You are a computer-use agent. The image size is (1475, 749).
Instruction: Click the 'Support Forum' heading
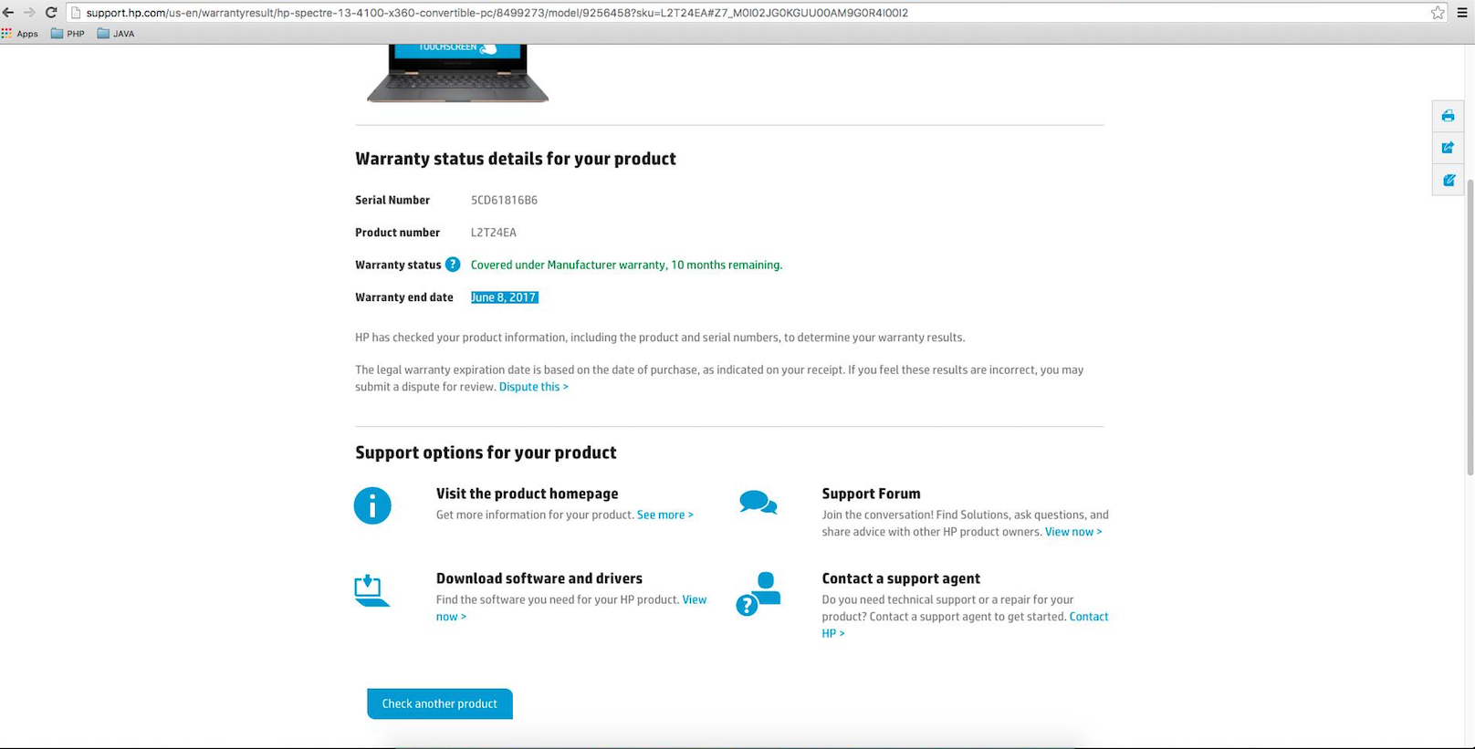pyautogui.click(x=871, y=494)
